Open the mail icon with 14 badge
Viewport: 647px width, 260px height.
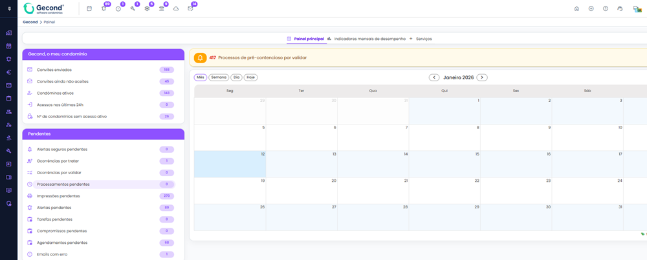click(x=190, y=8)
